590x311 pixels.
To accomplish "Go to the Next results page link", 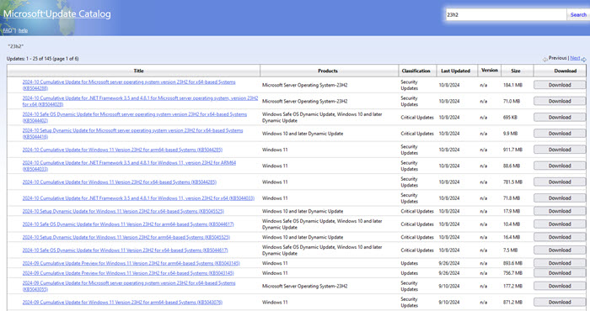I will 575,58.
